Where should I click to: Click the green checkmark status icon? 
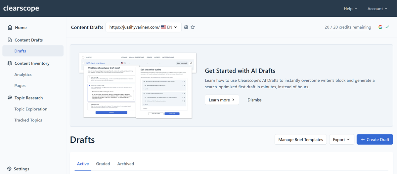click(x=387, y=27)
